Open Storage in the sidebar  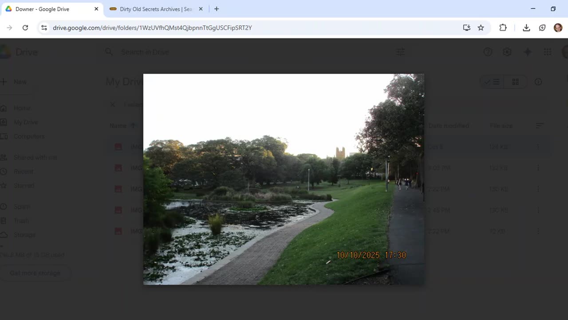[x=24, y=235]
